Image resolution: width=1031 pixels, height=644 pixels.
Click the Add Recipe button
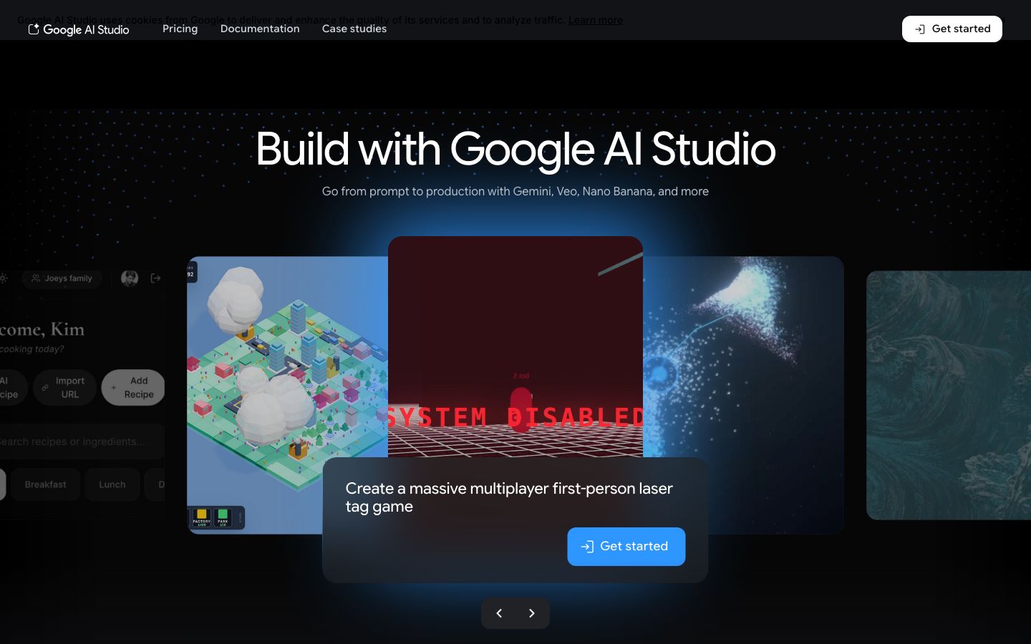133,388
